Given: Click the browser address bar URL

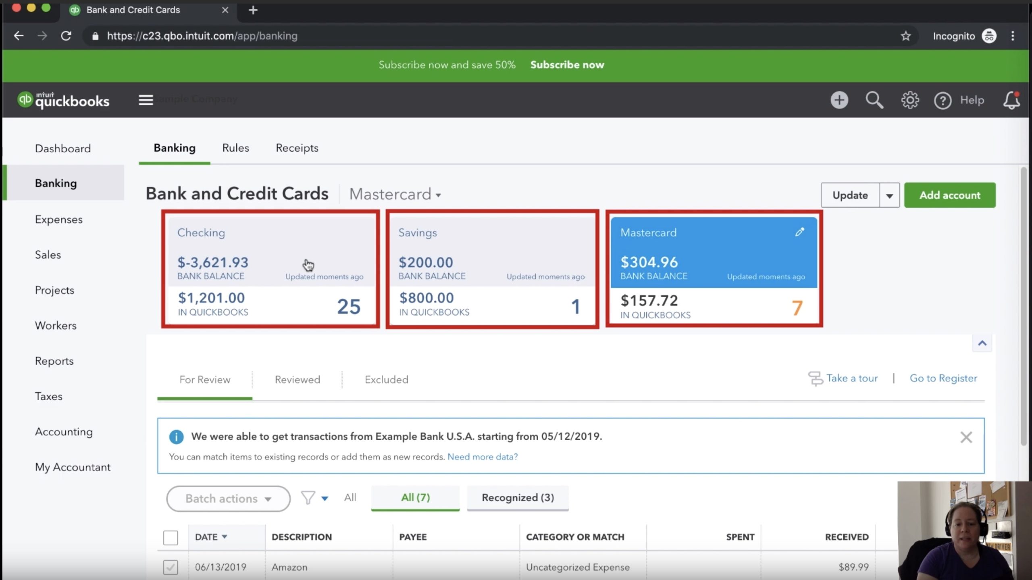Looking at the screenshot, I should click(202, 36).
